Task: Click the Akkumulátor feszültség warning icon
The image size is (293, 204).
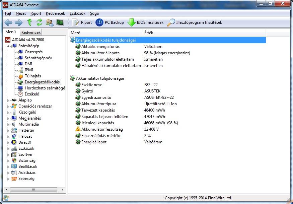Action: 78,129
